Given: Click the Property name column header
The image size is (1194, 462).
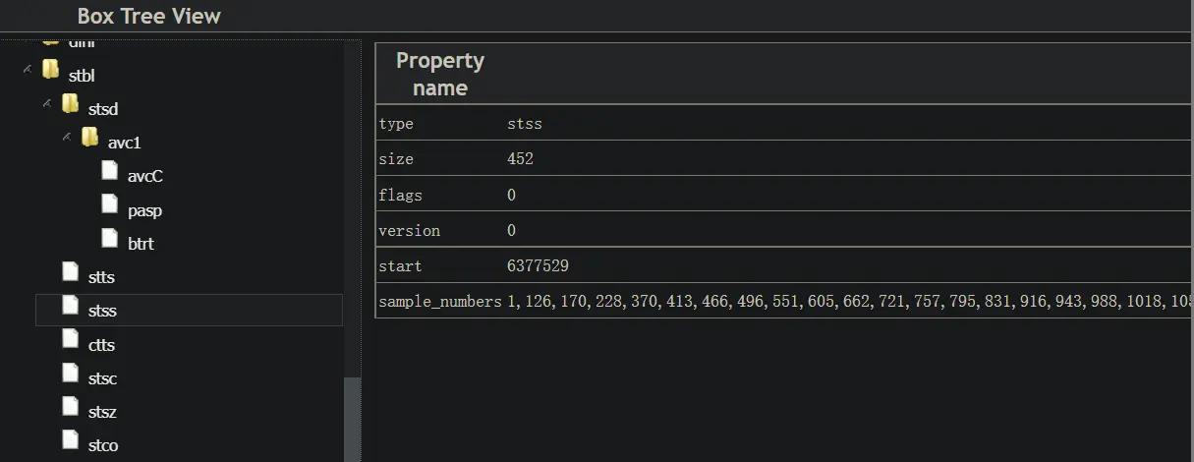Looking at the screenshot, I should 439,74.
